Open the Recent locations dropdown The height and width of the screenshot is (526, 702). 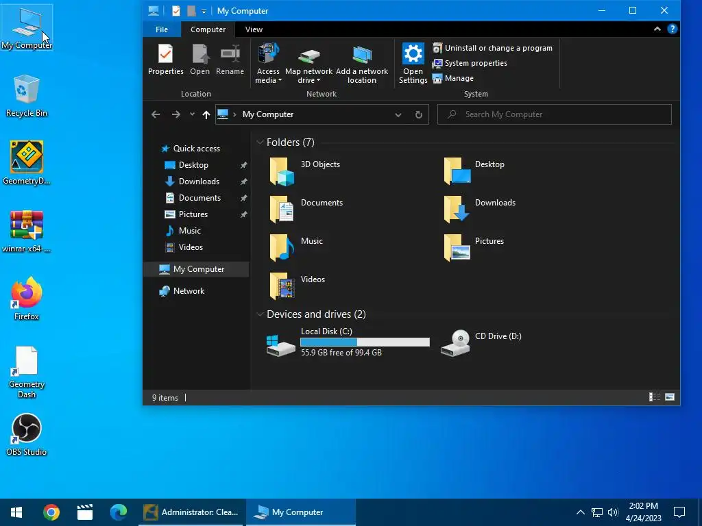pos(192,114)
